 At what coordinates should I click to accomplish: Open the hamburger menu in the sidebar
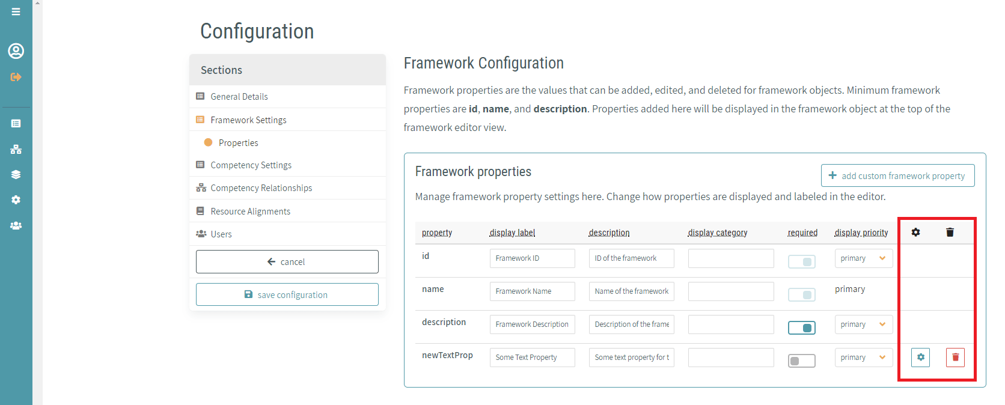[x=16, y=11]
